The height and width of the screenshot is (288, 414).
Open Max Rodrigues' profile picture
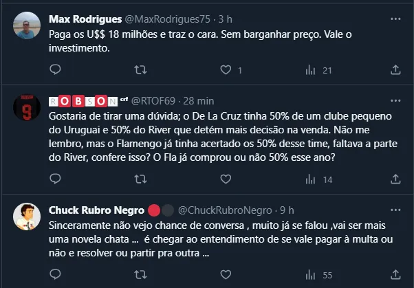pos(27,27)
